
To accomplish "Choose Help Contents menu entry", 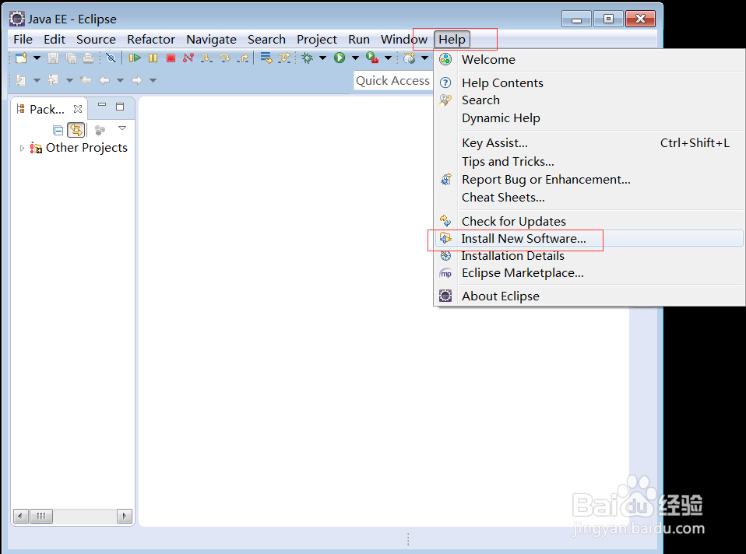I will [590, 82].
